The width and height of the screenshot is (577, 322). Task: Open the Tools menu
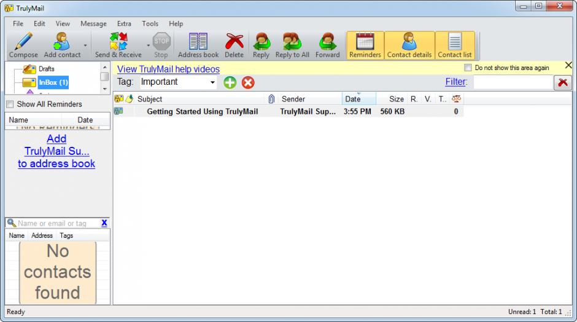tap(150, 23)
